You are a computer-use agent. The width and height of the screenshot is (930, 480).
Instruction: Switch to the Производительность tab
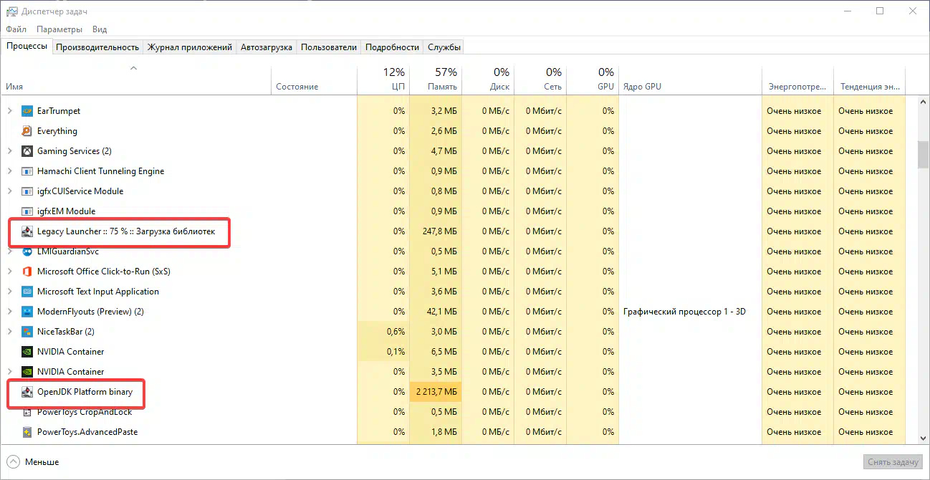[97, 47]
